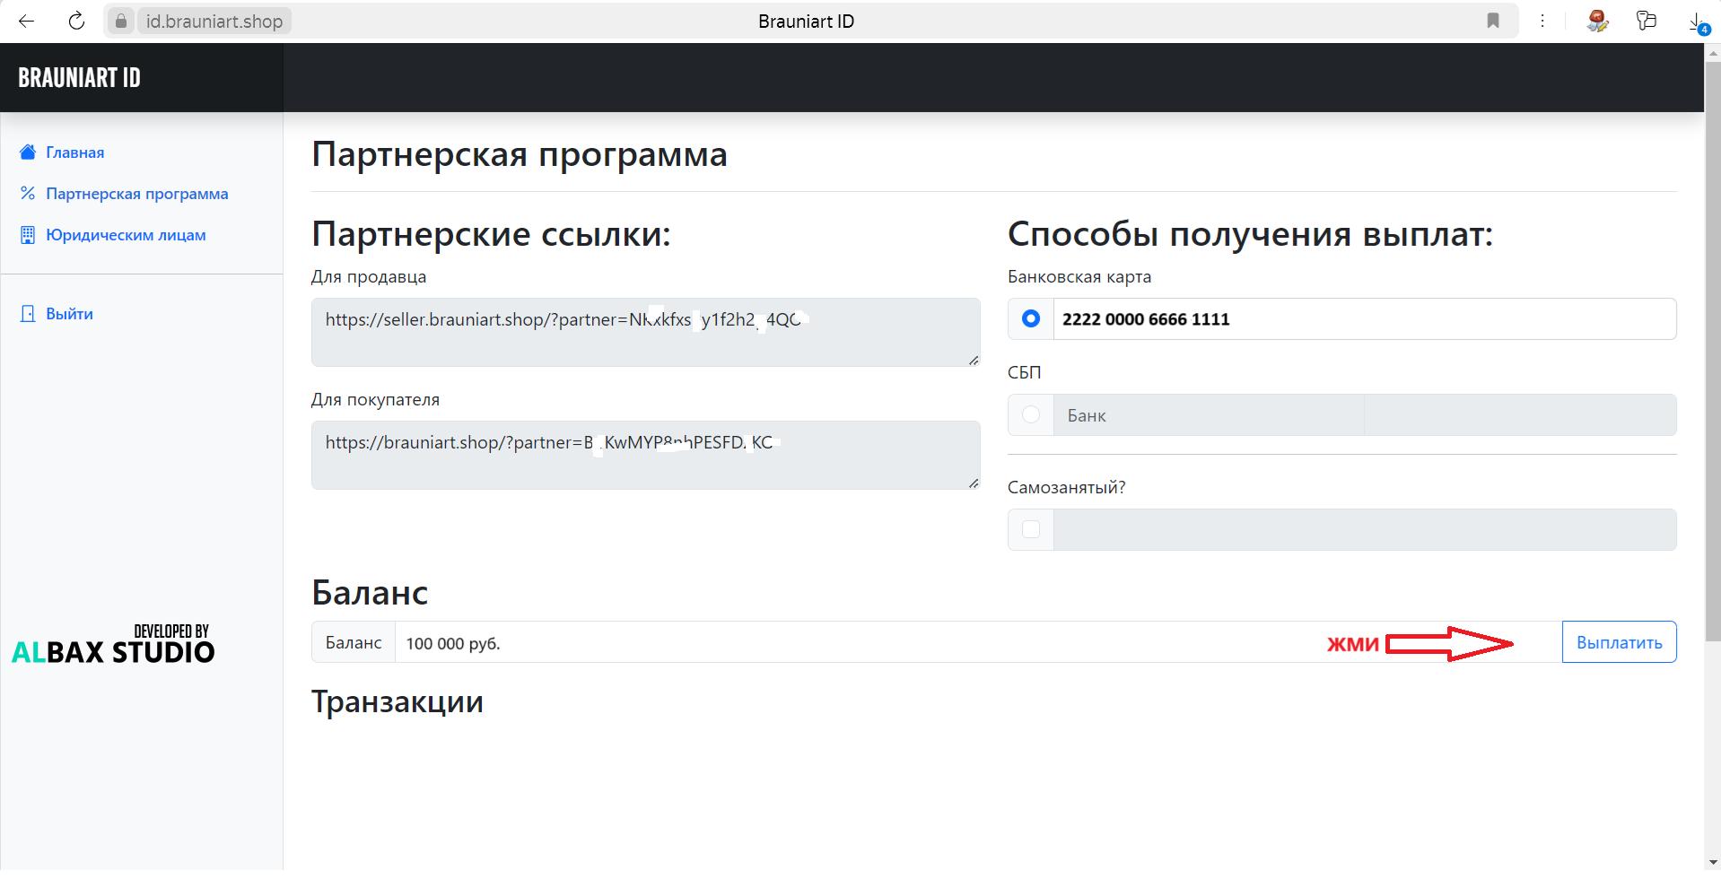Click the СБП Банк input field
Image resolution: width=1721 pixels, height=888 pixels.
[1209, 414]
